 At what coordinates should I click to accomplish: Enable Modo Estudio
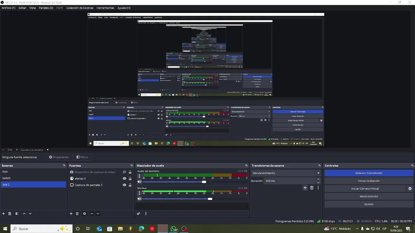point(369,196)
